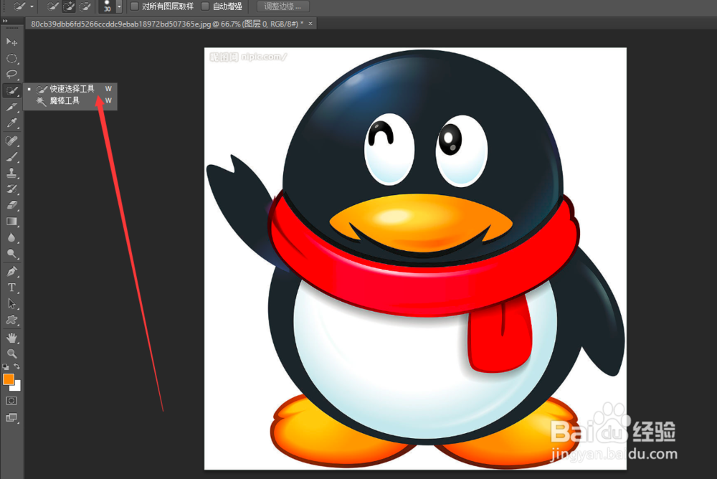
Task: Open the tool preset picker arrow
Action: [x=32, y=6]
